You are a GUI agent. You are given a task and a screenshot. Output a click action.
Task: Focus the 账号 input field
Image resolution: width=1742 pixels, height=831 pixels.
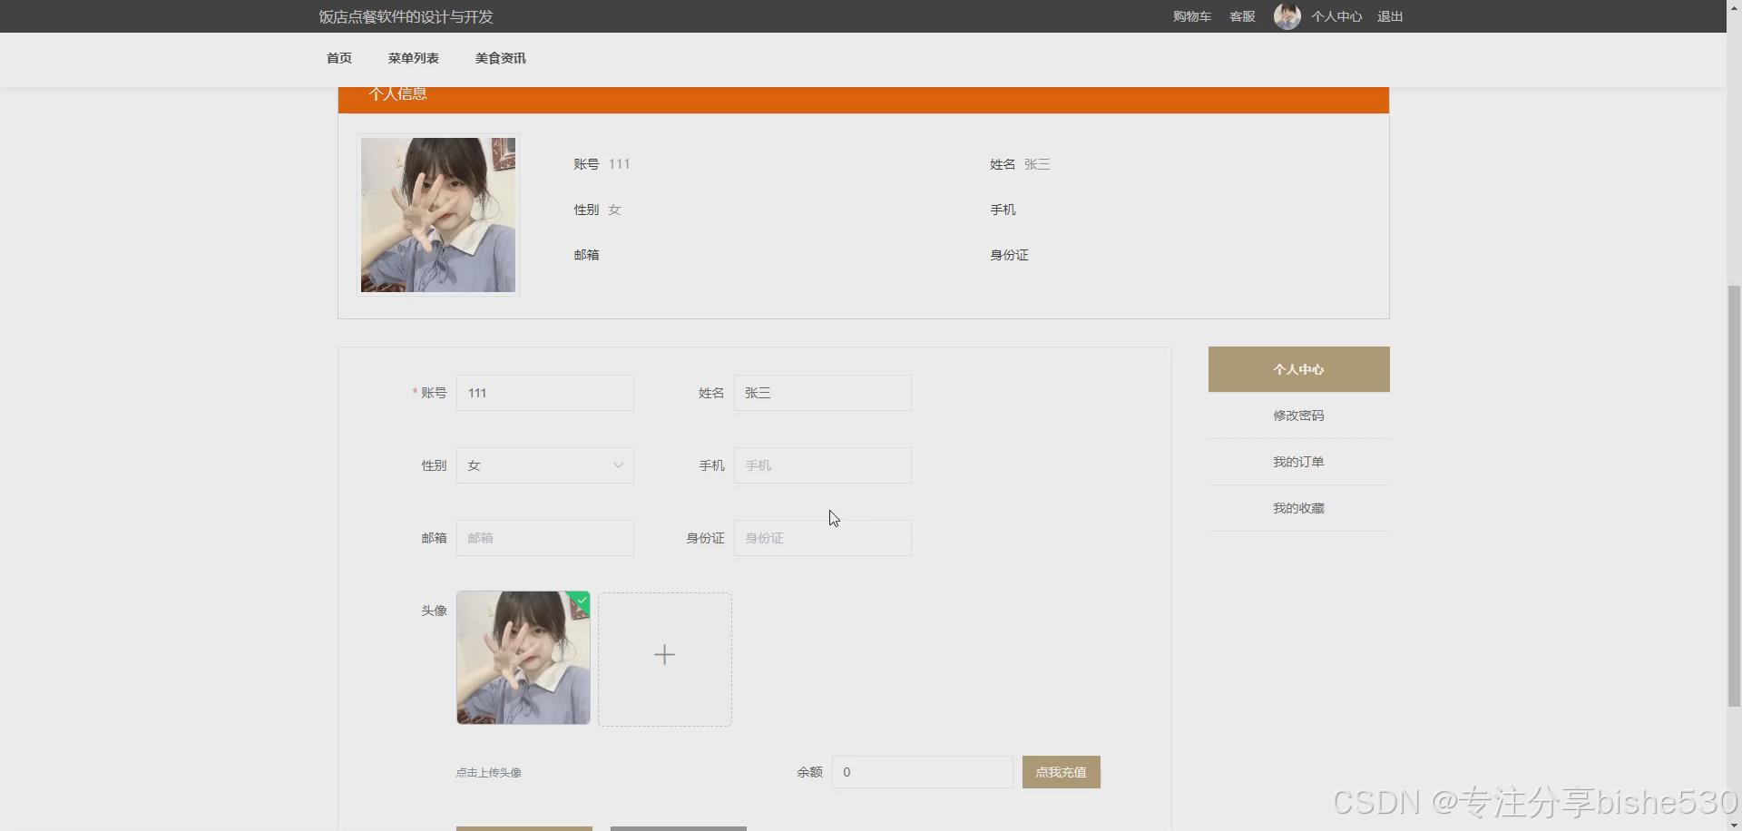coord(544,393)
